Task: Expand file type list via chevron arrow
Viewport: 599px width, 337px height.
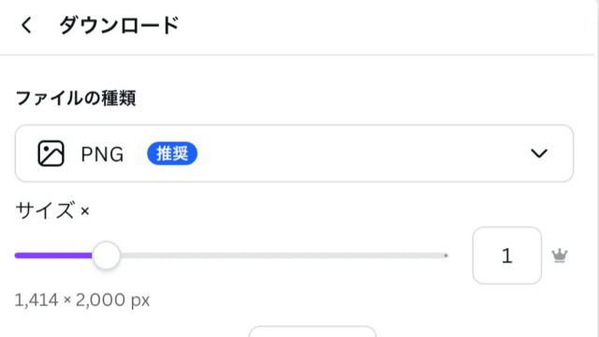Action: (x=539, y=154)
